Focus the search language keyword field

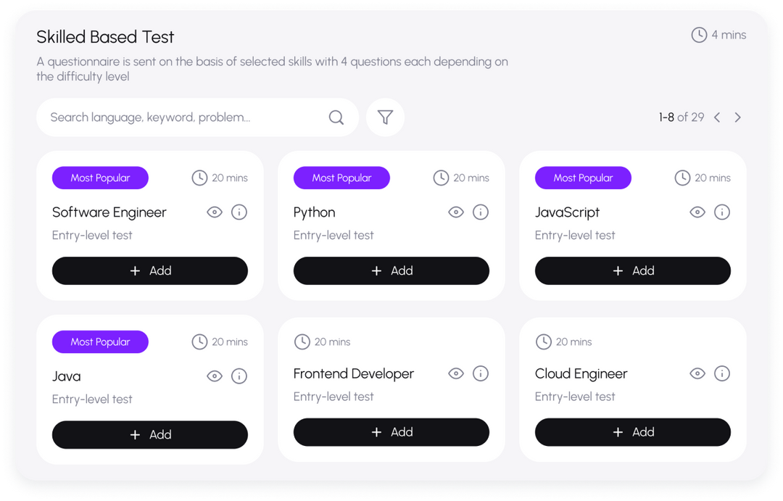click(181, 117)
